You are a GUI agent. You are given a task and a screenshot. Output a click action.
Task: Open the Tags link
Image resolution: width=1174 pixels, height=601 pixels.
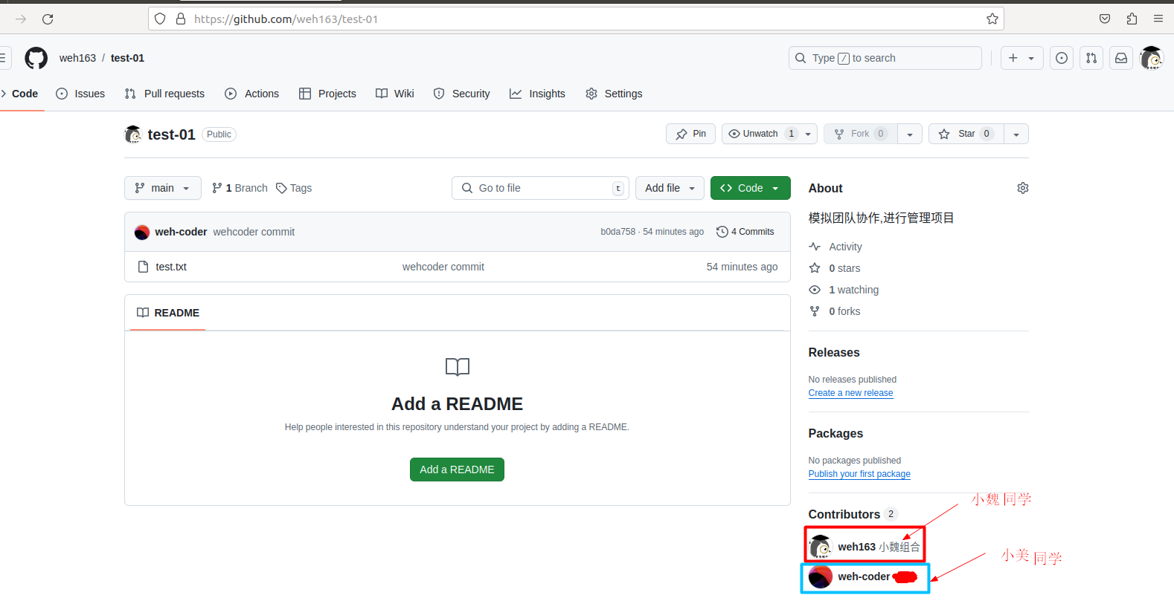coord(294,188)
